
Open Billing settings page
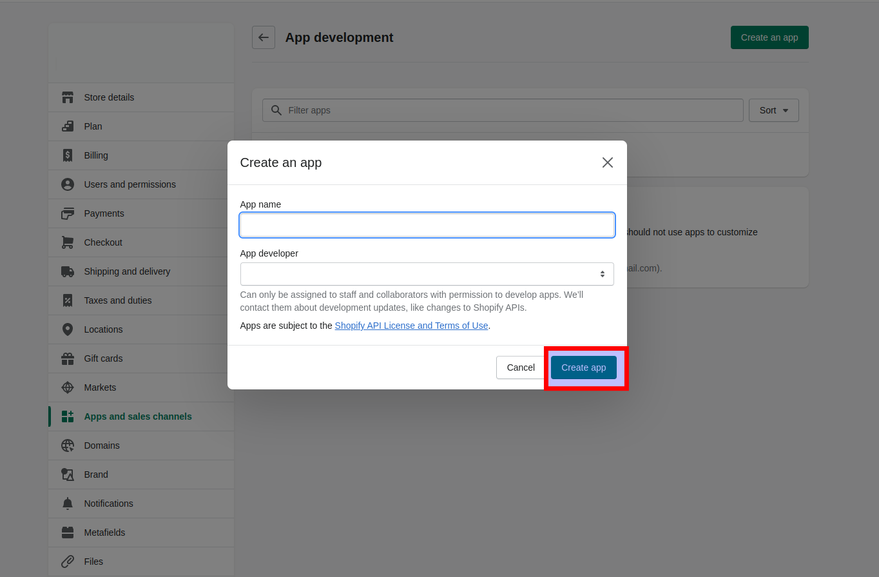(141, 155)
